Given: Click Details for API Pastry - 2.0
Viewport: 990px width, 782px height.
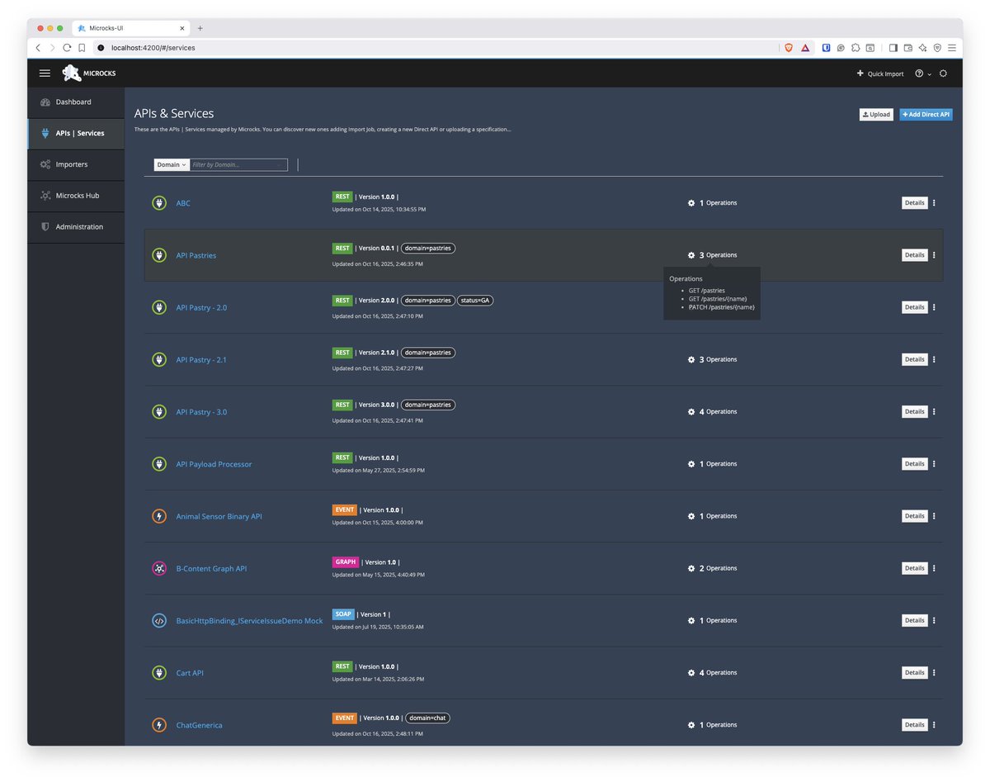Looking at the screenshot, I should coord(914,307).
